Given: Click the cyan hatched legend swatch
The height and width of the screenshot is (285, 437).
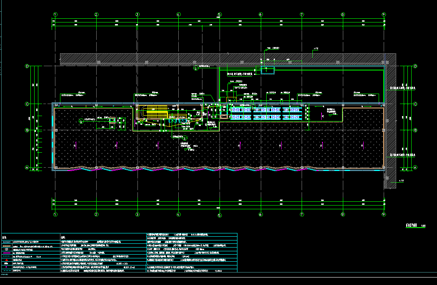Looking at the screenshot, I should point(7,242).
